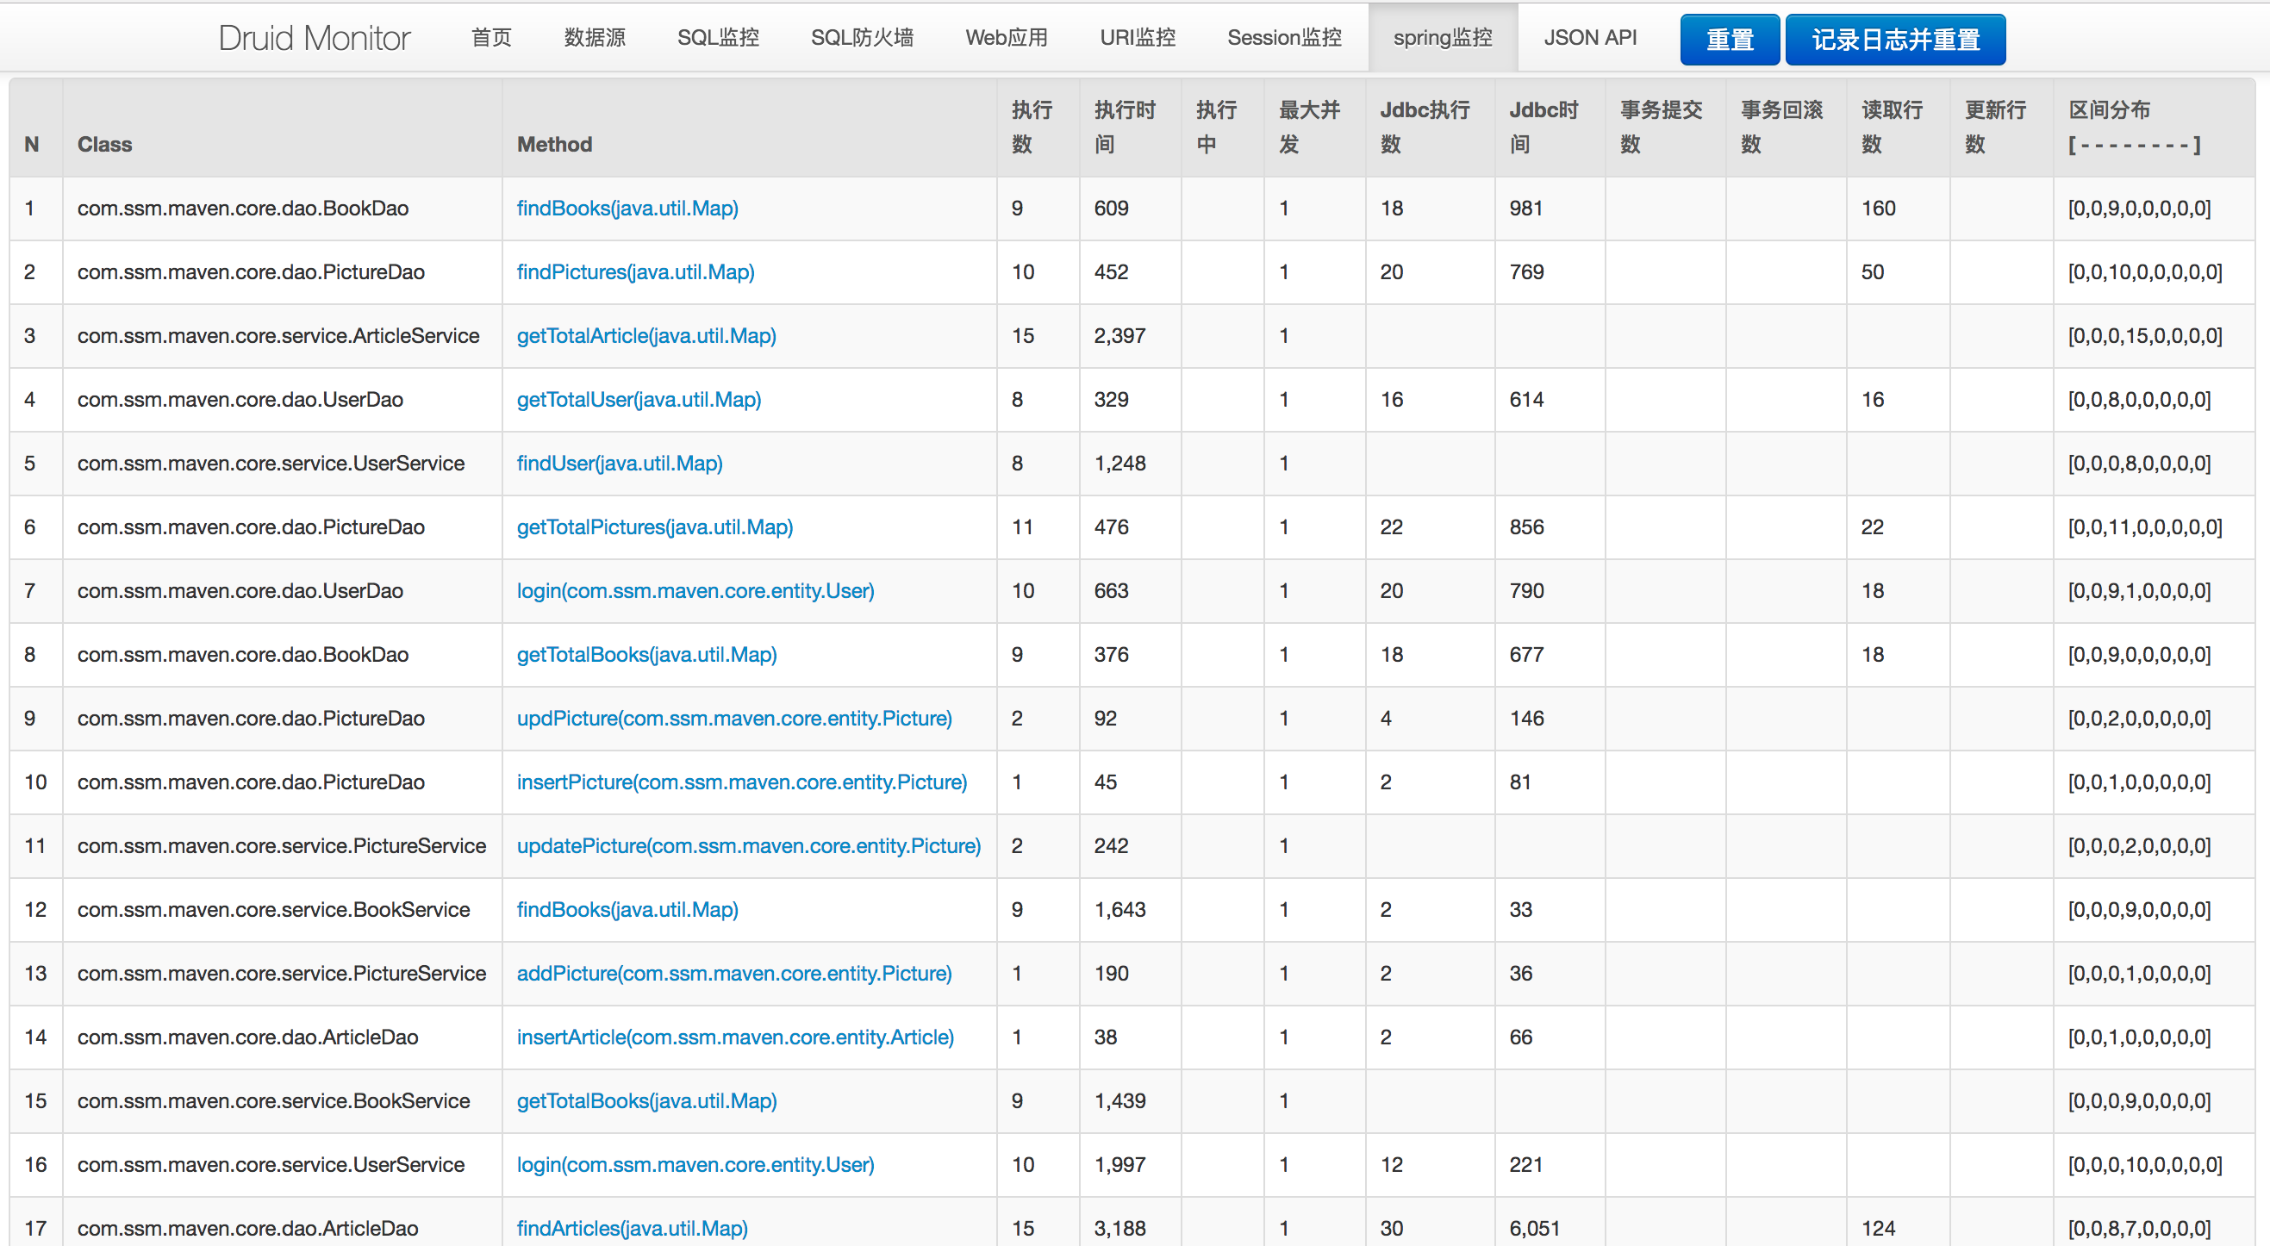Viewport: 2270px width, 1246px height.
Task: Open the Session监控 tab
Action: pos(1283,37)
